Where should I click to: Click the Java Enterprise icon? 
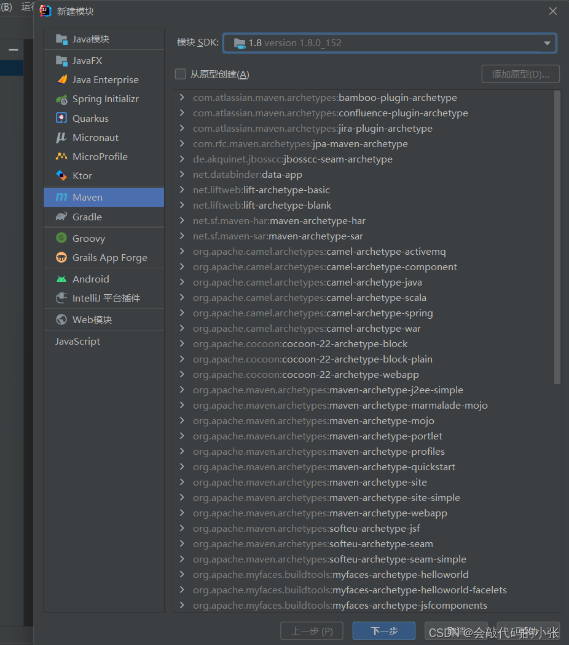click(61, 79)
